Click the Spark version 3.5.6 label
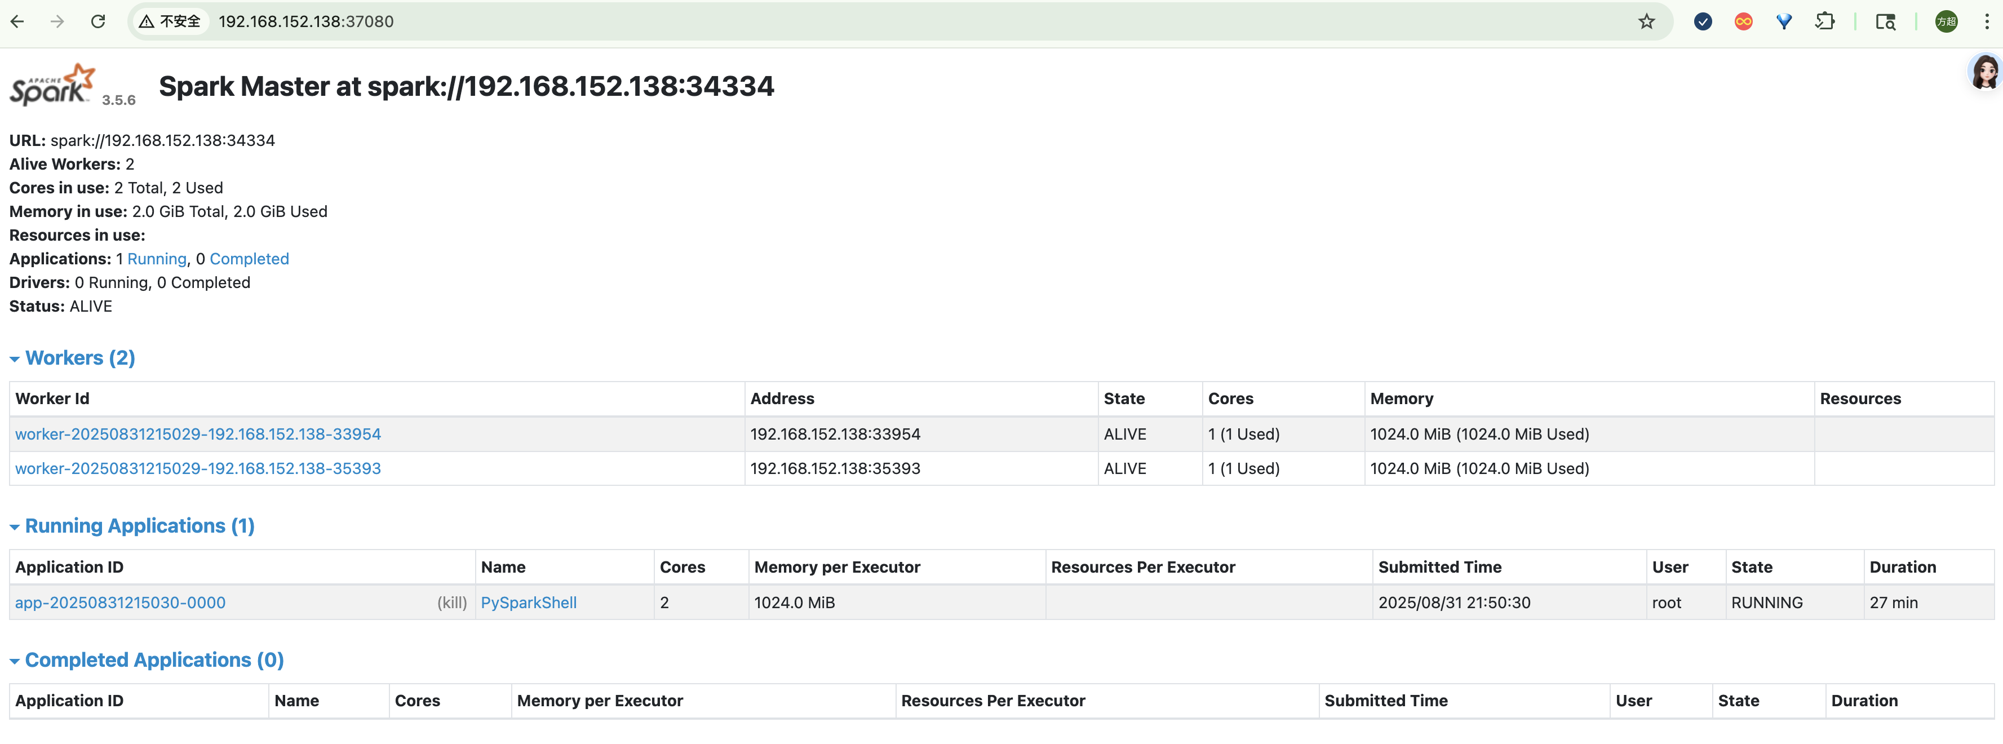 tap(119, 100)
